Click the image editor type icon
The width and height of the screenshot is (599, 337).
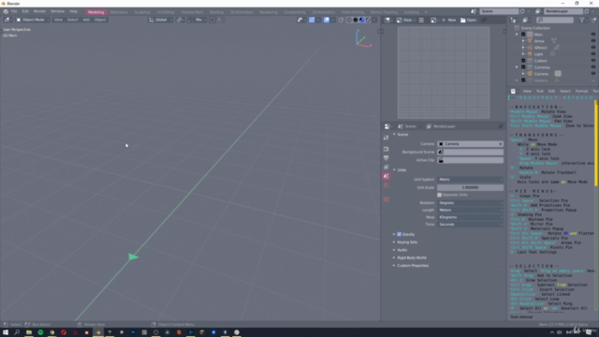click(x=388, y=20)
